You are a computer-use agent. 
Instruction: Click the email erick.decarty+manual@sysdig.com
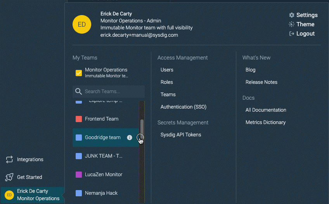click(139, 35)
